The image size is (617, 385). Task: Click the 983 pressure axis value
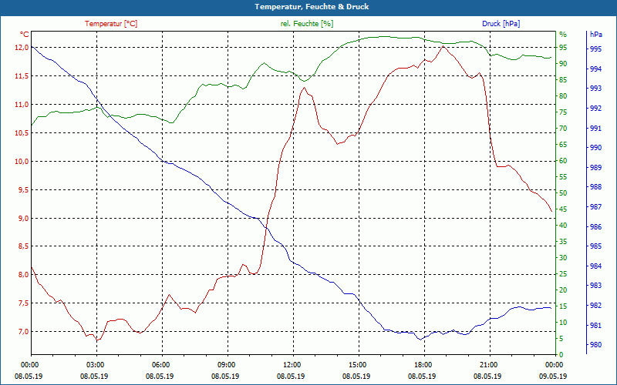click(595, 286)
